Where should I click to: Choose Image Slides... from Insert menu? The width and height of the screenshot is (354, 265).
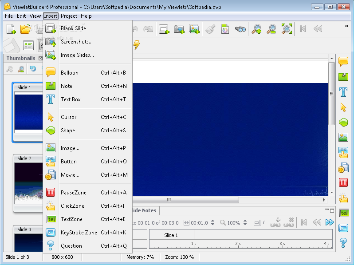click(87, 55)
